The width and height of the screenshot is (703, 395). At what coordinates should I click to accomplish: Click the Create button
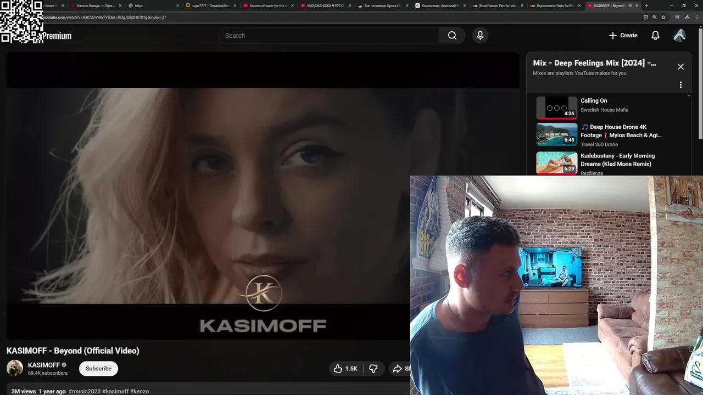[623, 36]
